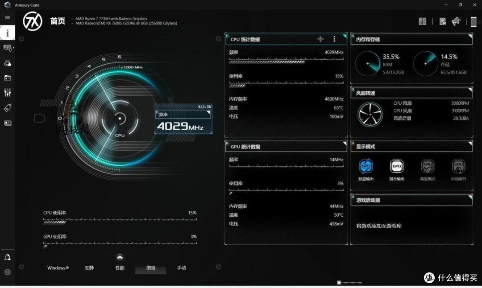Open the 频率 gauge readout dropdown arrow
Screen dimensions: 482x288
click(x=208, y=113)
